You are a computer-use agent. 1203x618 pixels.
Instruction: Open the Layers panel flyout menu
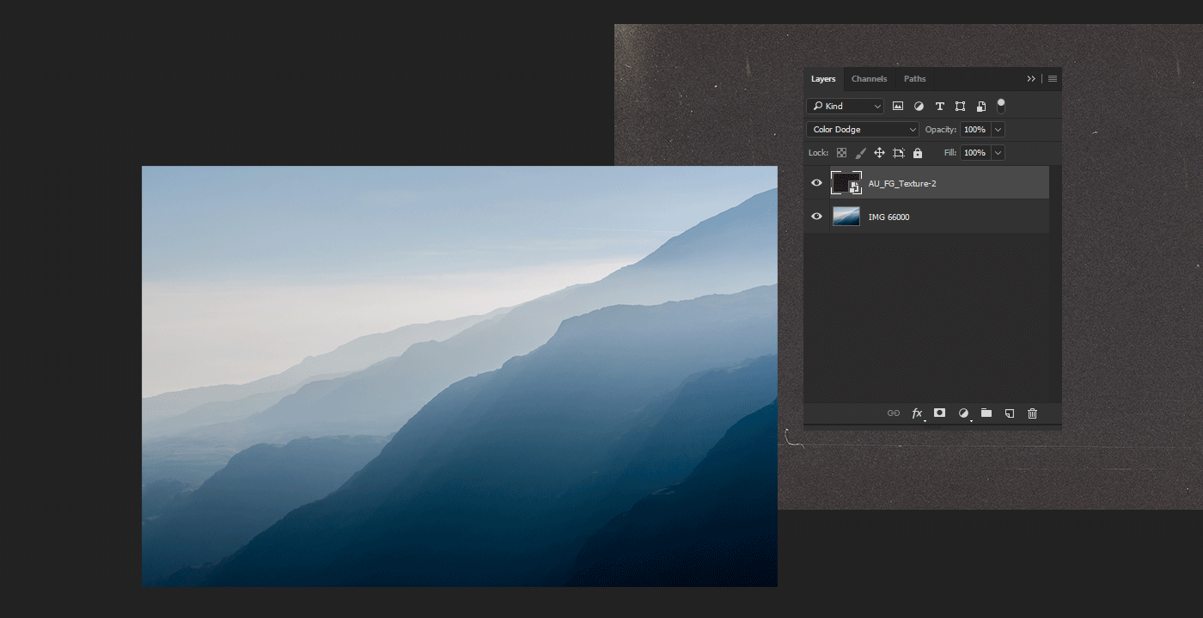(x=1053, y=79)
